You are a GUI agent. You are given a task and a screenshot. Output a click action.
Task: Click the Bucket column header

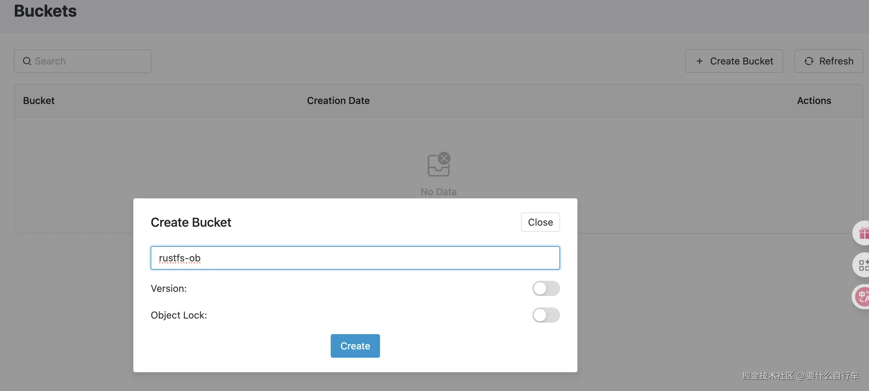[x=39, y=101]
